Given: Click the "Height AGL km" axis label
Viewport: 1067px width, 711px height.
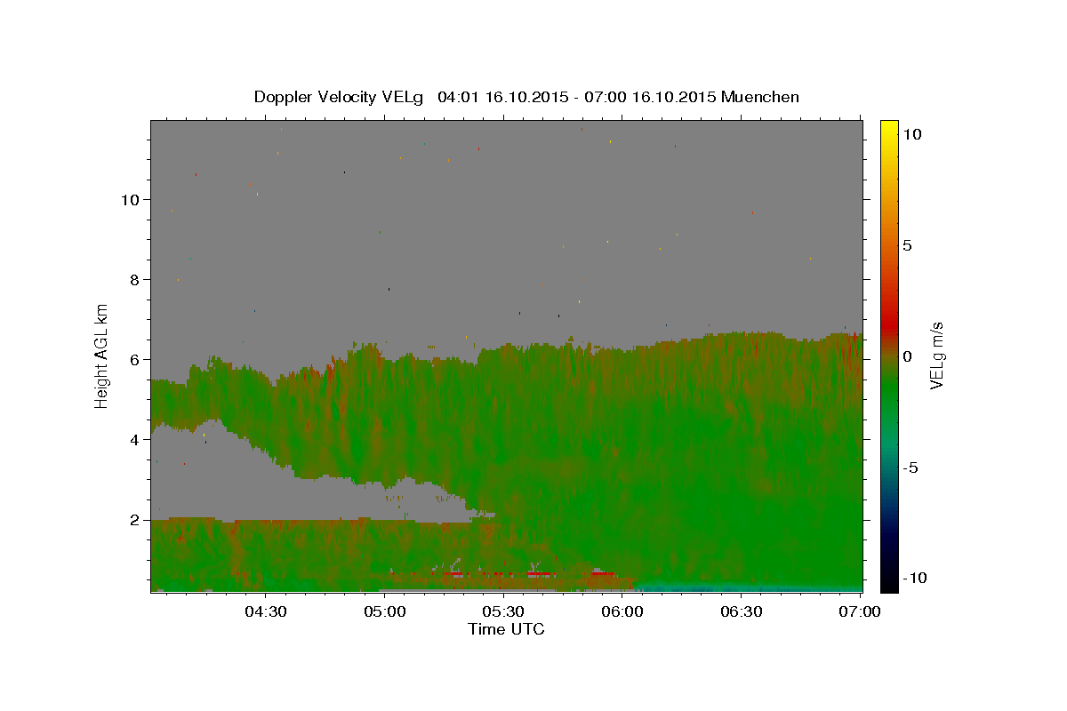Looking at the screenshot, I should click(102, 355).
